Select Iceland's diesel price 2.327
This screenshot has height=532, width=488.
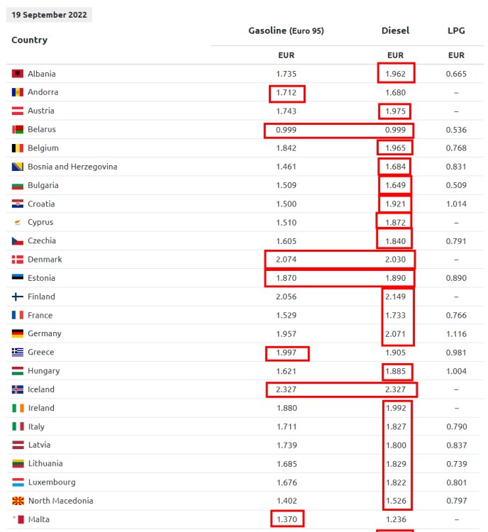point(395,389)
